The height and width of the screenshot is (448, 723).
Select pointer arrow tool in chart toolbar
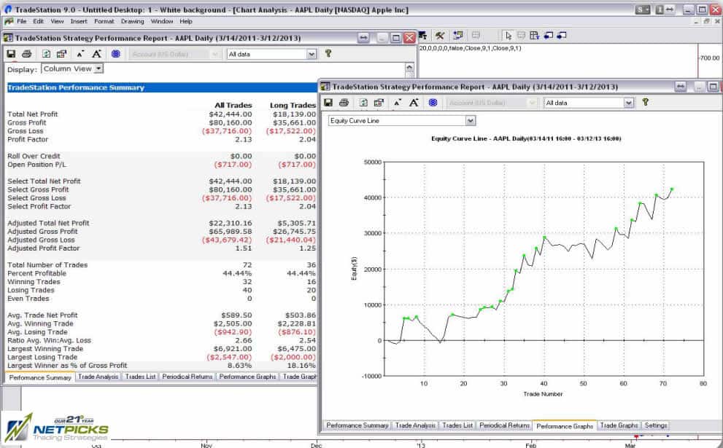click(x=508, y=36)
